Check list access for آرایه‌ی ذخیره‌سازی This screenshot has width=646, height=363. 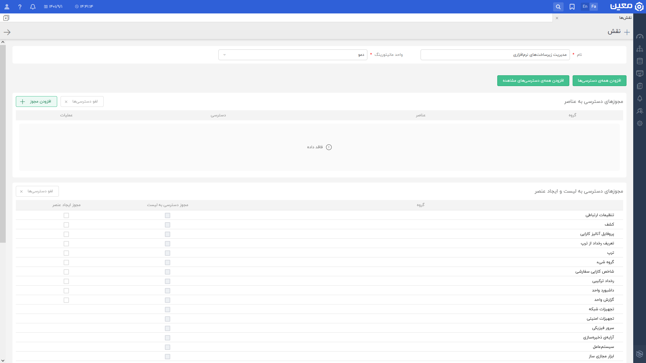pos(168,338)
